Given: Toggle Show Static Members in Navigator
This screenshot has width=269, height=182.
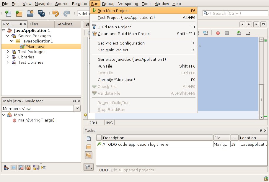Looking at the screenshot, I should [x=21, y=167].
